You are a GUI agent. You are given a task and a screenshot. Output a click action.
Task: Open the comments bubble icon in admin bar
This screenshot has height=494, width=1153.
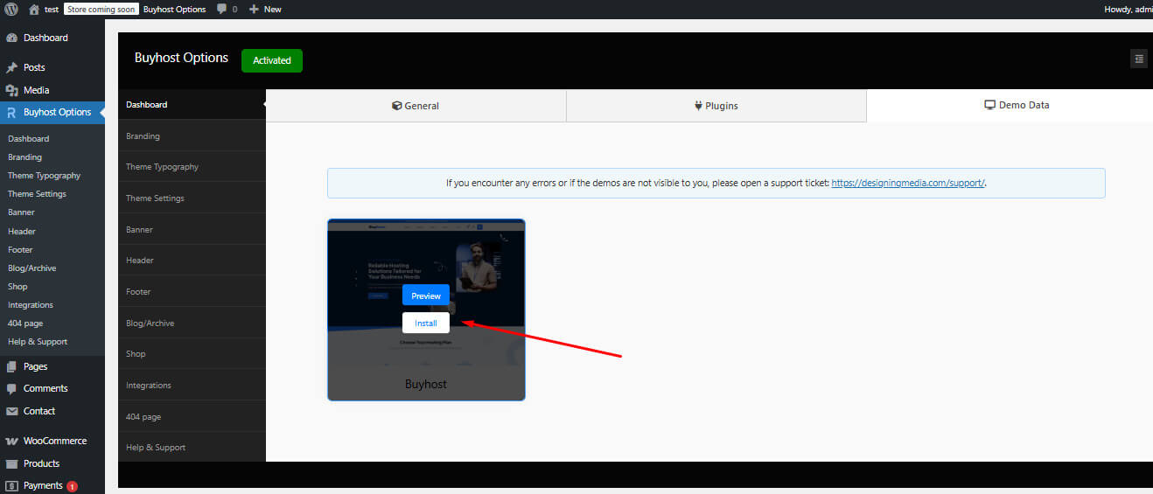221,9
